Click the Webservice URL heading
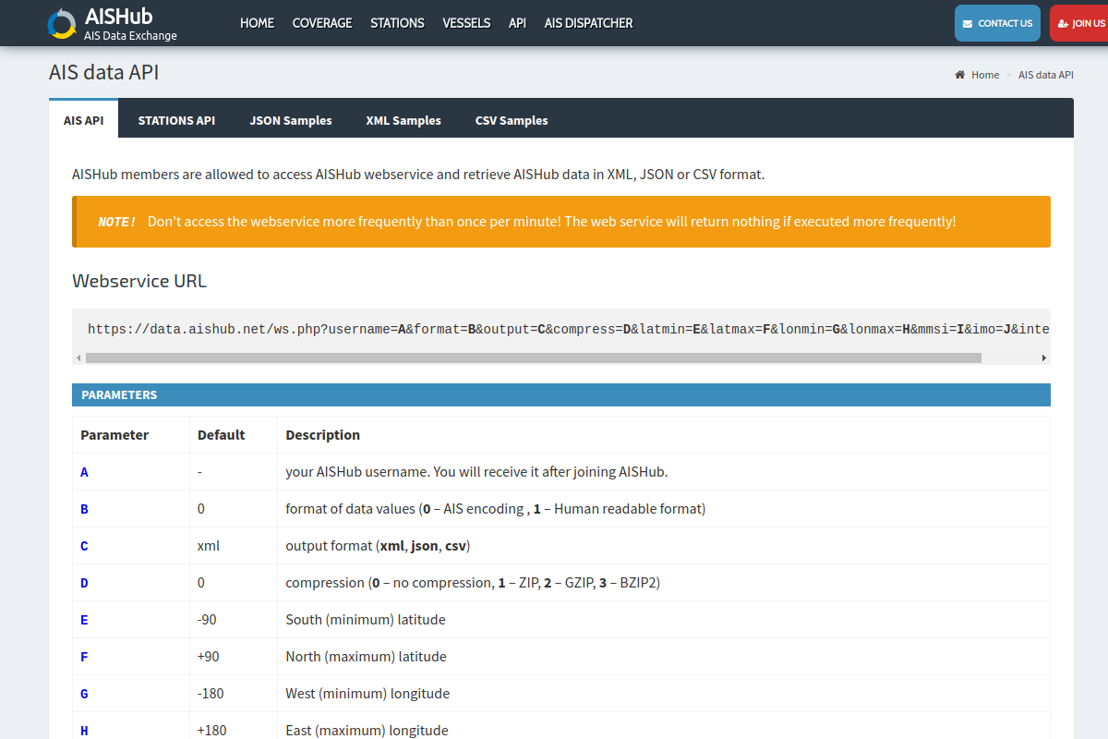This screenshot has width=1108, height=739. [139, 281]
